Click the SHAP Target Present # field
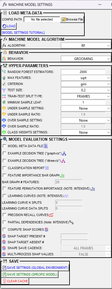 point(74,236)
